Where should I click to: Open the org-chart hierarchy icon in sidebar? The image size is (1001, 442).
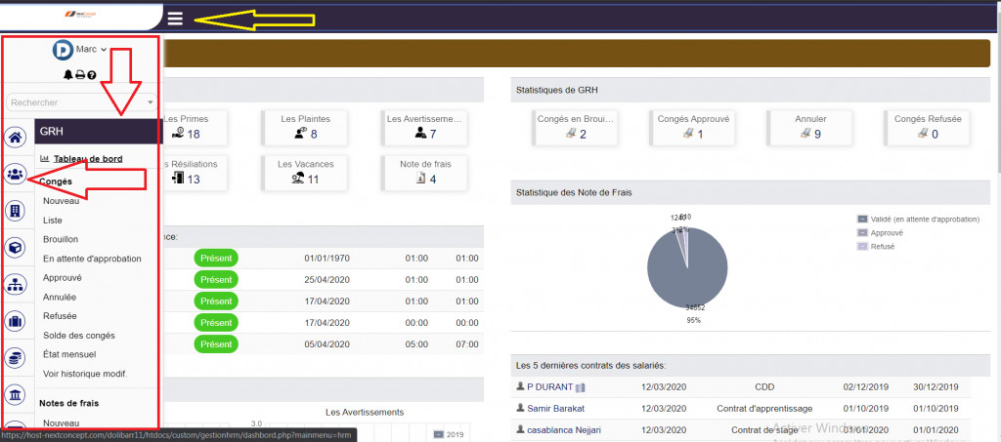click(16, 285)
